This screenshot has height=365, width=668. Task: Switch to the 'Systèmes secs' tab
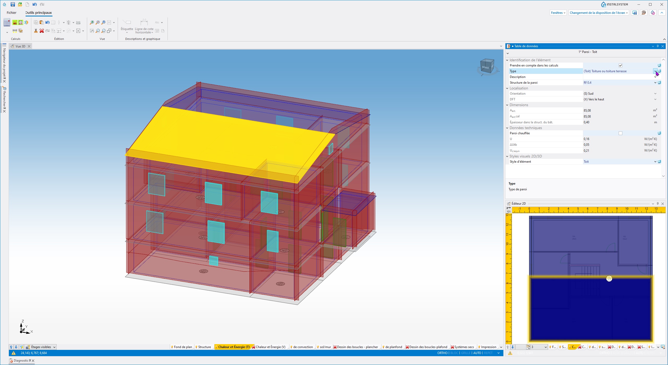(462, 347)
